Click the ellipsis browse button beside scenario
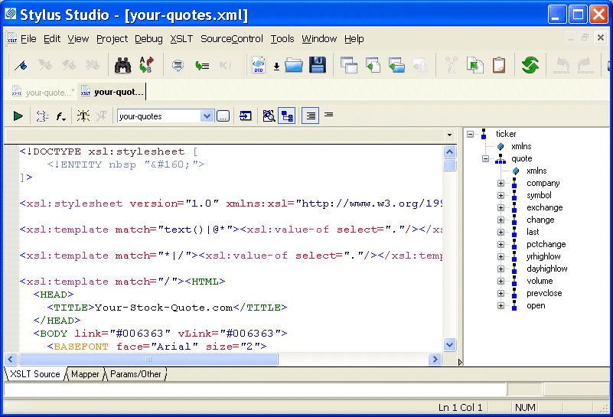The height and width of the screenshot is (417, 613). 223,116
